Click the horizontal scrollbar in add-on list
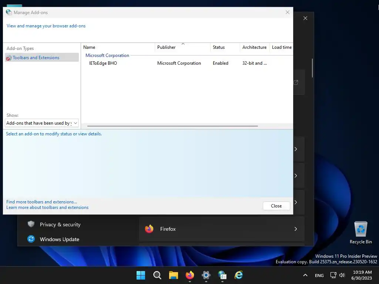Viewport: 379px width, 284px height. click(172, 126)
